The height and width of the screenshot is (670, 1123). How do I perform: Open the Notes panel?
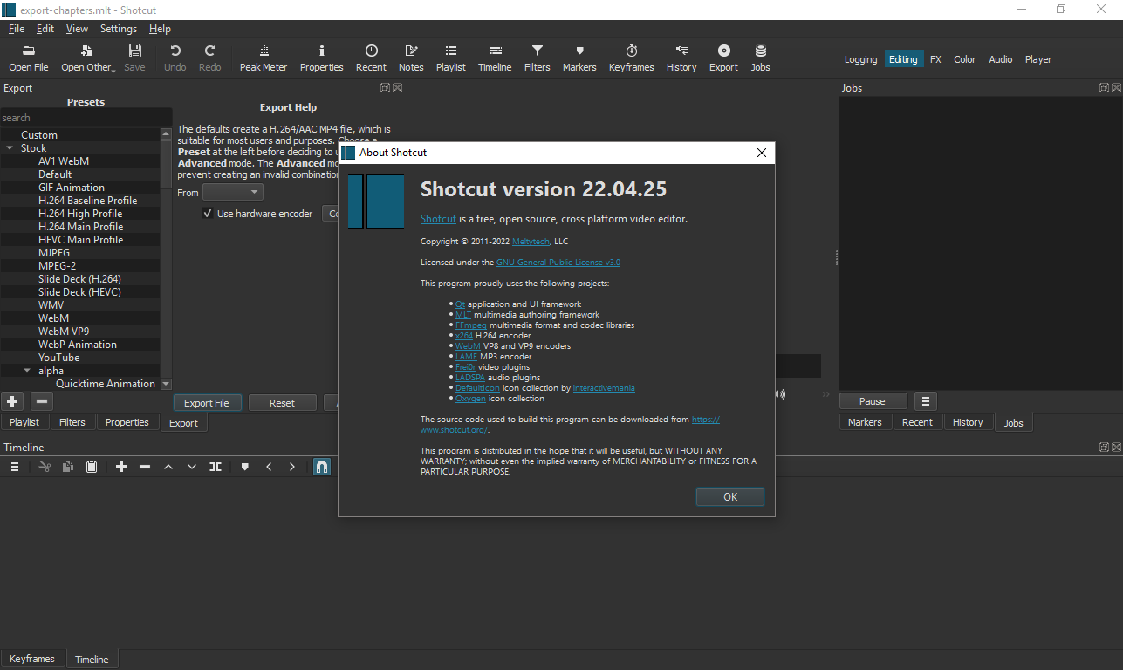click(411, 58)
